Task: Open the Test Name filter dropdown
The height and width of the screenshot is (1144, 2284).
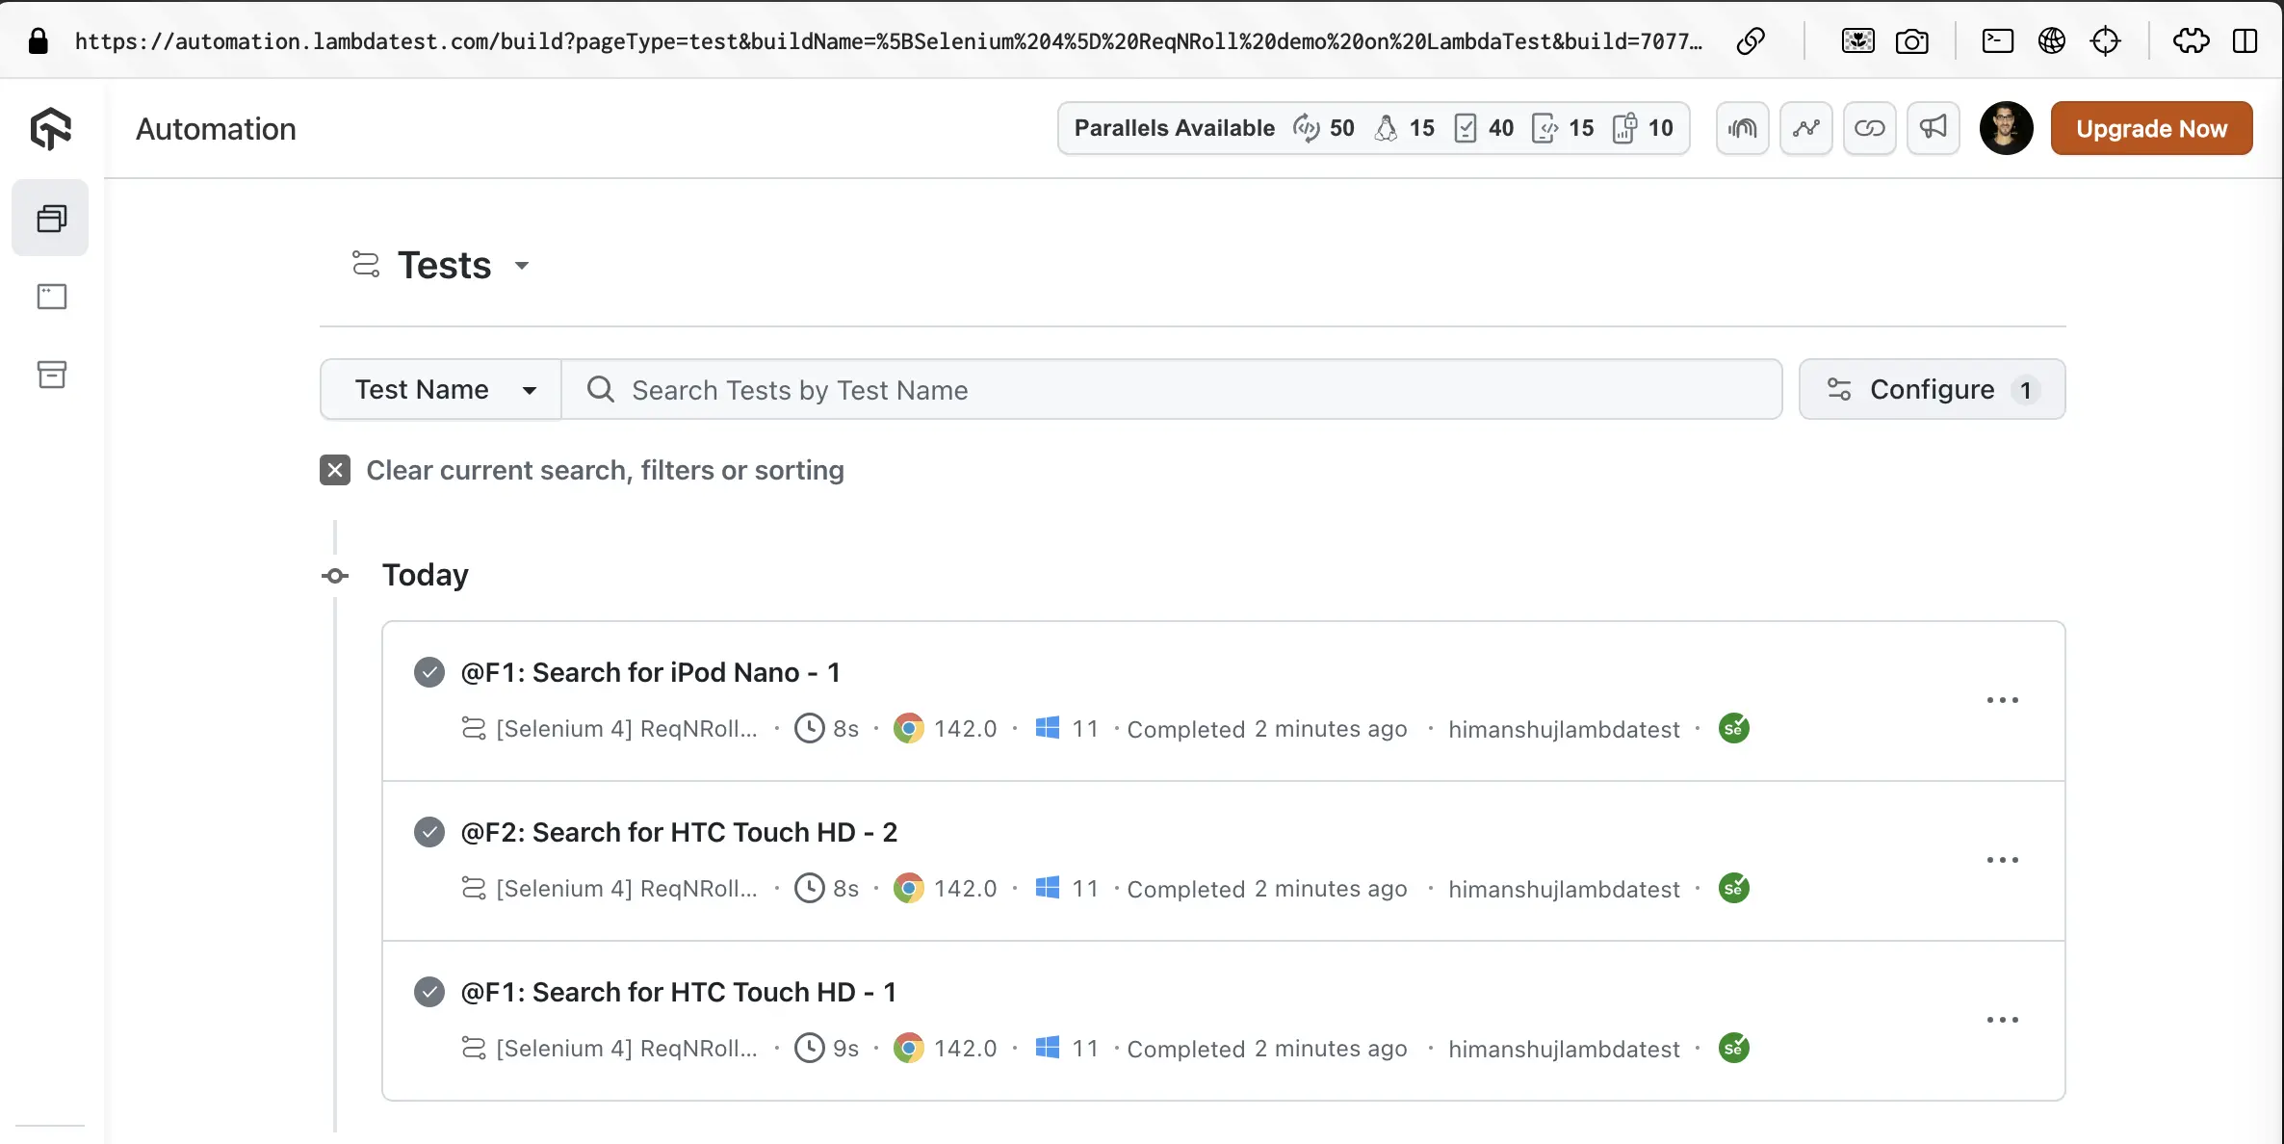Action: [441, 389]
